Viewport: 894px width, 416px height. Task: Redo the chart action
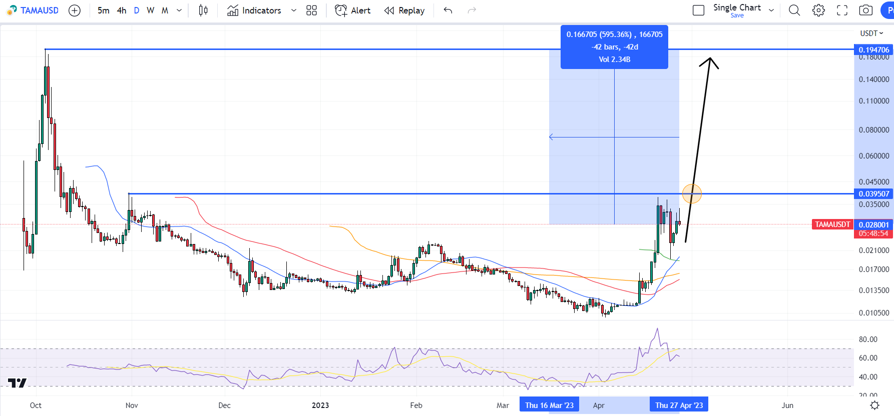472,10
